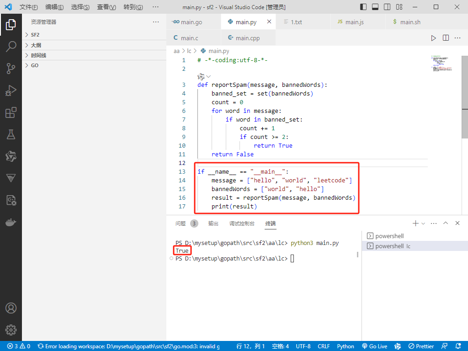Open the new terminal launch profile dropdown
The width and height of the screenshot is (468, 351).
pyautogui.click(x=423, y=223)
